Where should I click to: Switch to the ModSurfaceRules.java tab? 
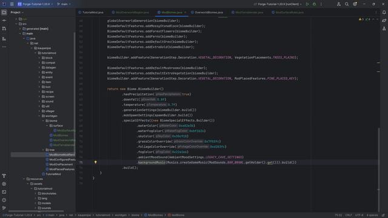tap(287, 12)
